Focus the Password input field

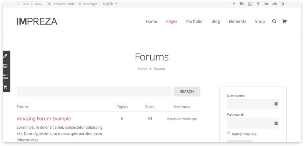(x=253, y=123)
